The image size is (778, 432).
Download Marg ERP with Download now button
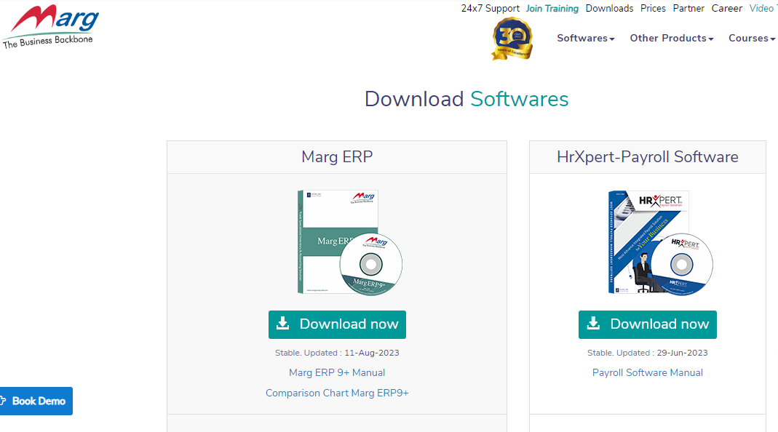click(x=337, y=324)
